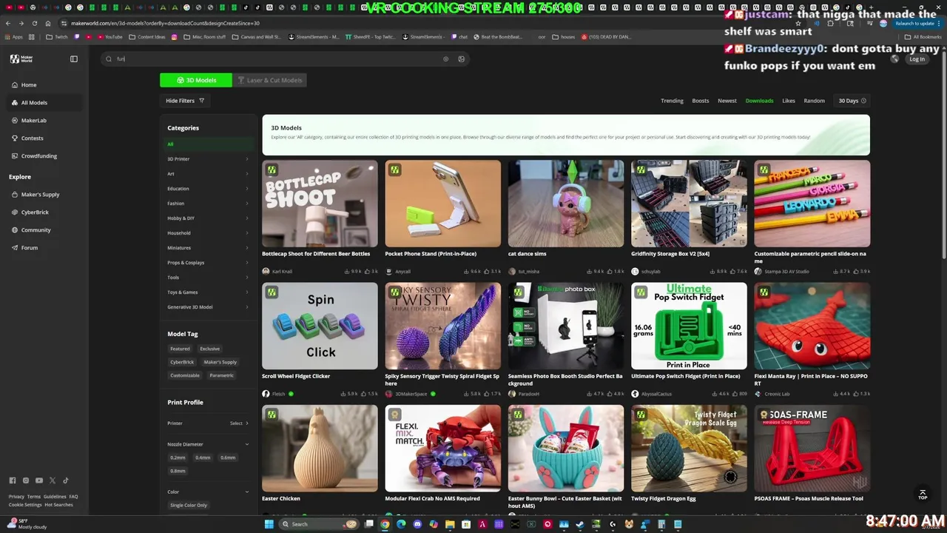Expand the Hobby & DIY category
The image size is (947, 533).
click(x=208, y=218)
